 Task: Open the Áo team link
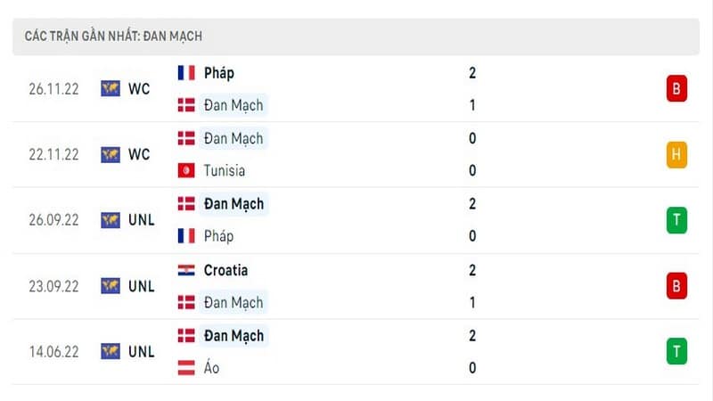(211, 367)
